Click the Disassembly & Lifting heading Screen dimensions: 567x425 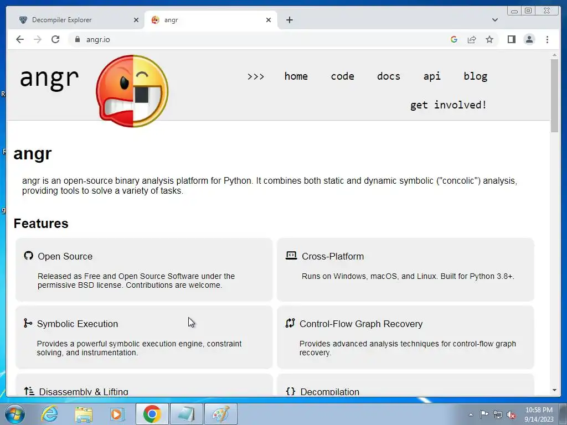(84, 392)
